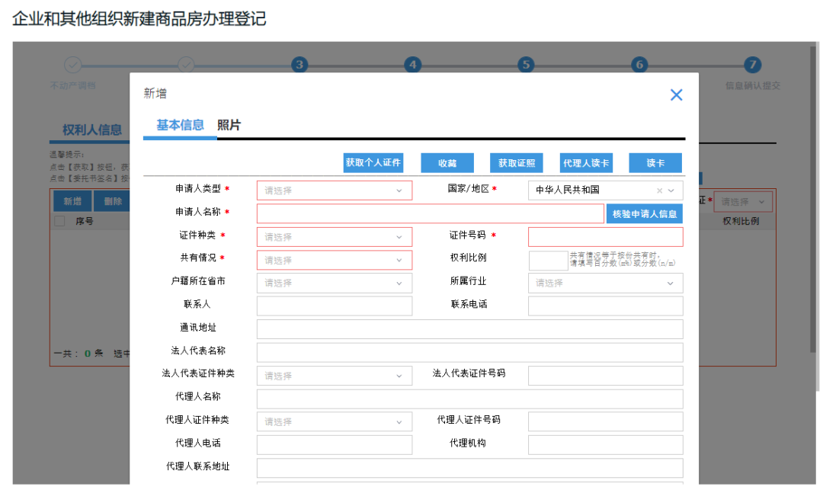Click the 新增 button in the left panel
823x490 pixels.
pyautogui.click(x=72, y=200)
